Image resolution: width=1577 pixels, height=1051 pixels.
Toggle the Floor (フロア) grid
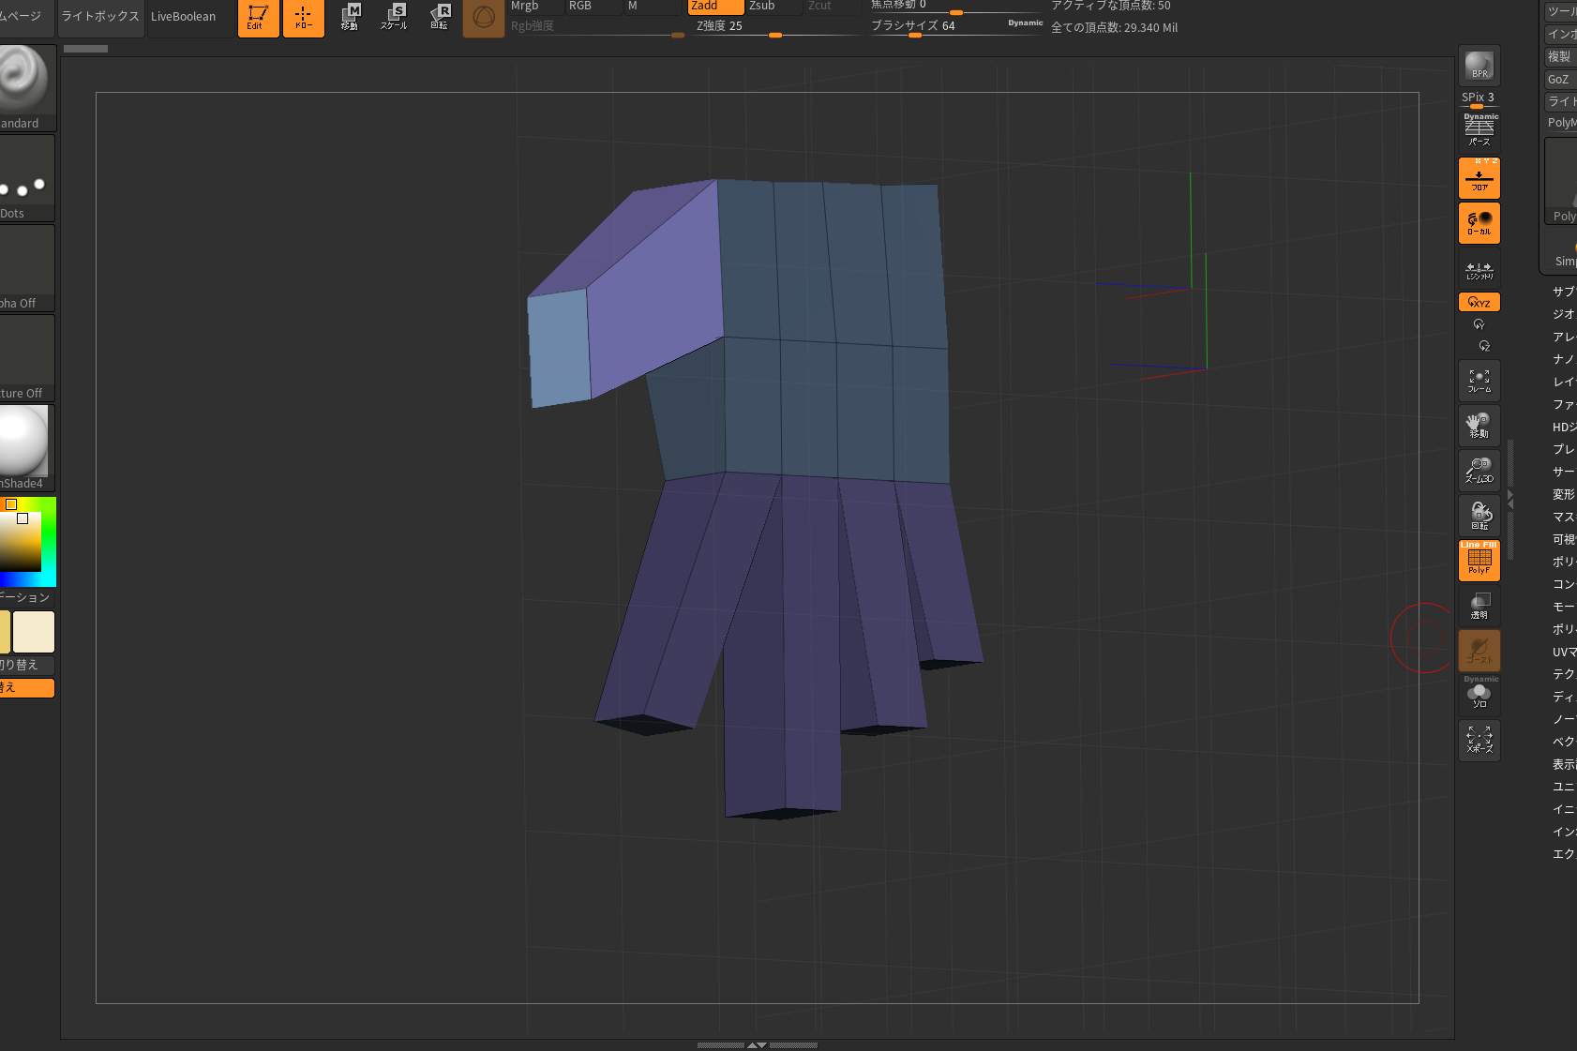pos(1479,177)
